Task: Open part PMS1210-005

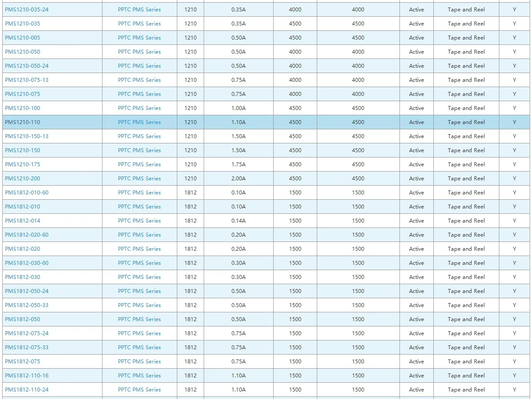Action: pyautogui.click(x=22, y=38)
